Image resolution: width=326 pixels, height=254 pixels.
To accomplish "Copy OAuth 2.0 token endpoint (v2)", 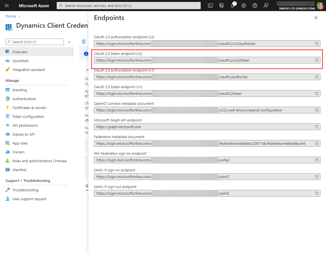I will (x=317, y=60).
